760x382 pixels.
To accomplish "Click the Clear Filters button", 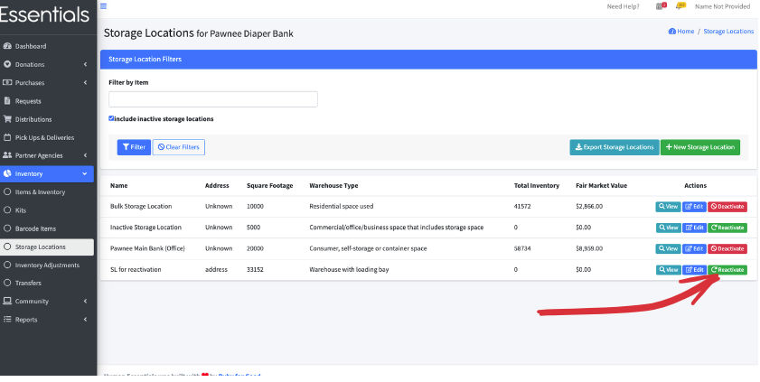I will click(x=179, y=147).
